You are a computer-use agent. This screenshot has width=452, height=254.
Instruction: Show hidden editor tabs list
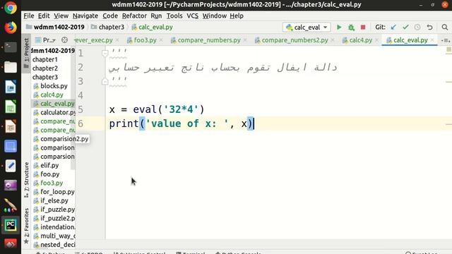(445, 40)
